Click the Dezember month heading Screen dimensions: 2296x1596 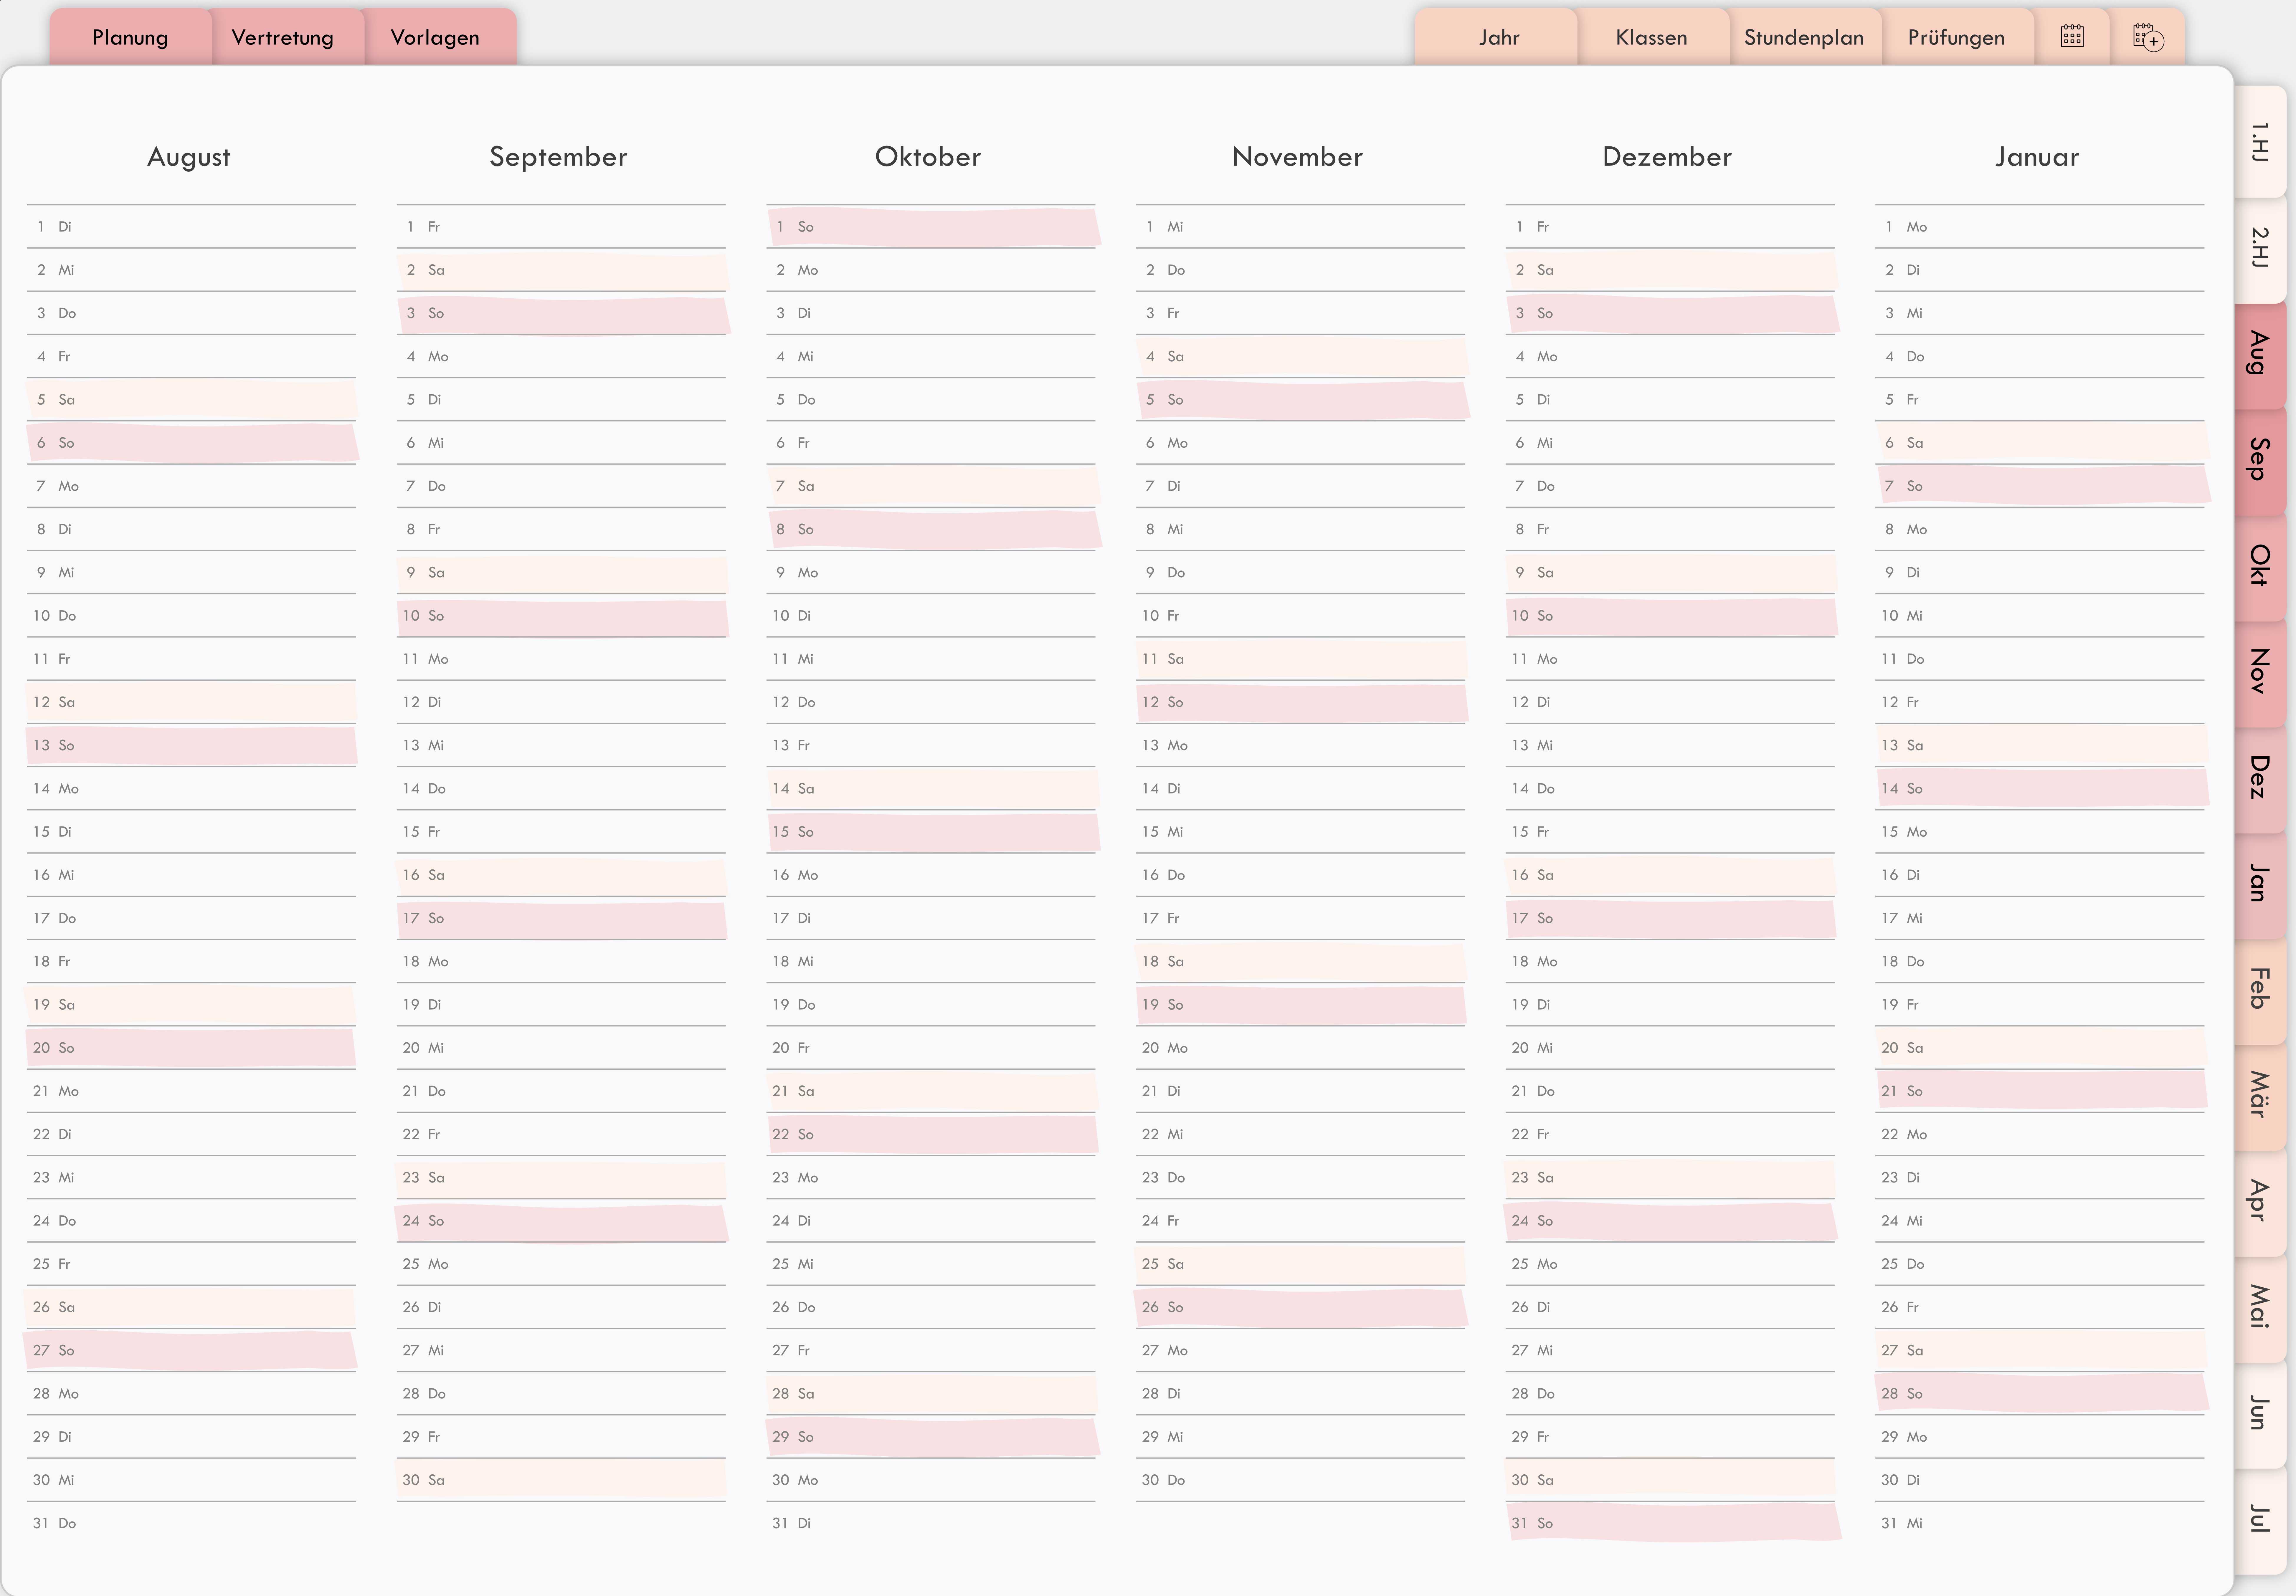(1667, 157)
